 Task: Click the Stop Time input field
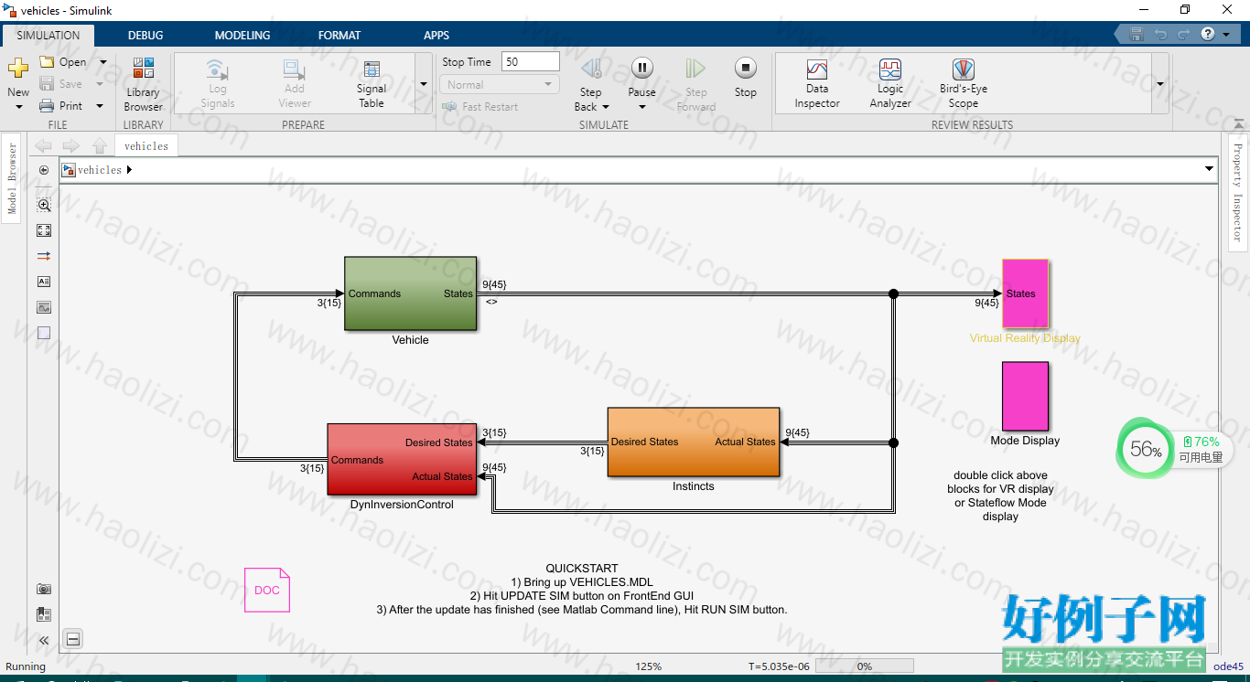point(531,62)
